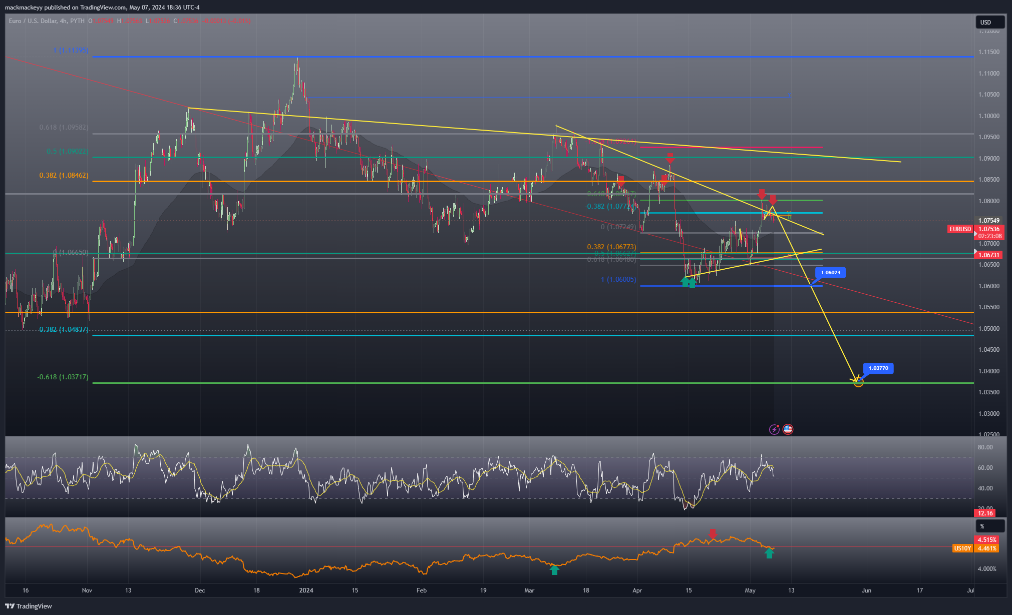Select red down arrow in US10Y yield panel
1012x615 pixels.
coord(713,534)
